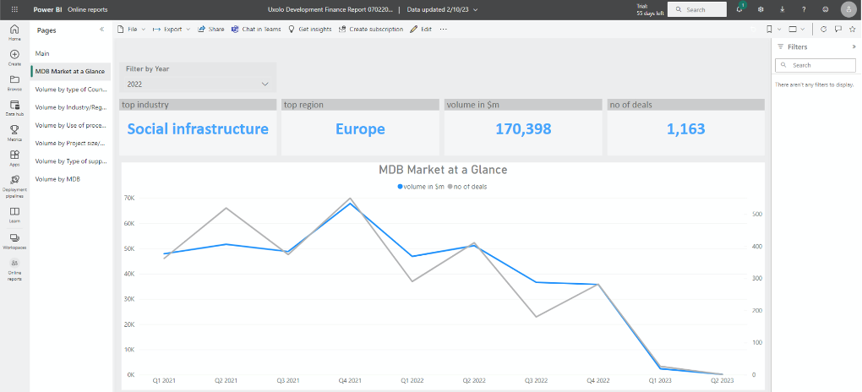Image resolution: width=862 pixels, height=392 pixels.
Task: Click the Power BI title link
Action: pos(48,10)
